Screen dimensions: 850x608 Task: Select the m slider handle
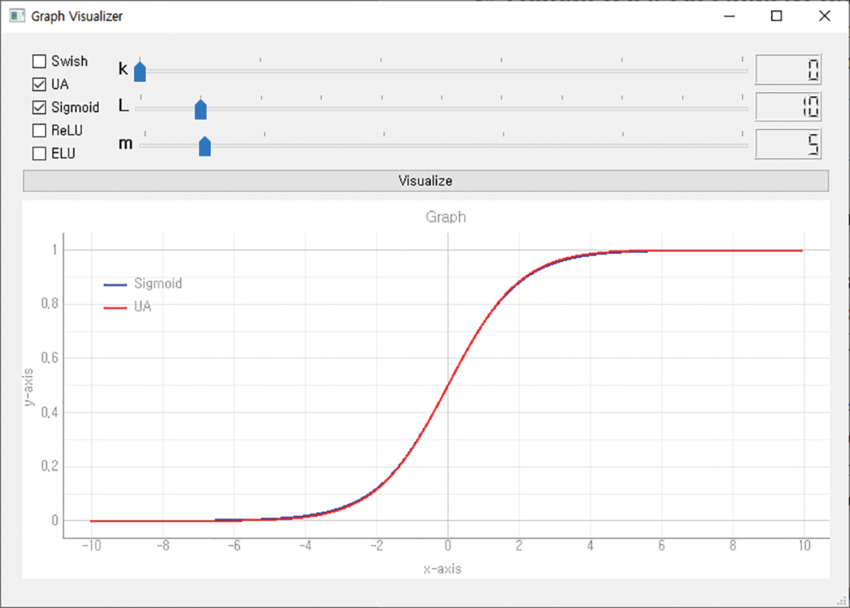pos(205,147)
